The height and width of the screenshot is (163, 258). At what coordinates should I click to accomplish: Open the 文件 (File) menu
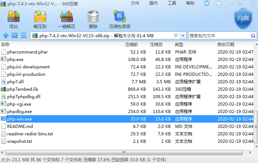click(135, 3)
